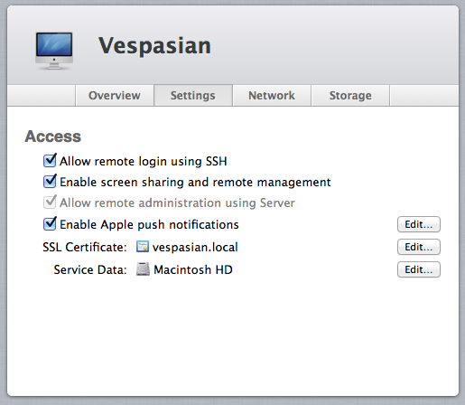The width and height of the screenshot is (465, 405).
Task: Click the remote administration using Server checkbox
Action: (x=50, y=202)
